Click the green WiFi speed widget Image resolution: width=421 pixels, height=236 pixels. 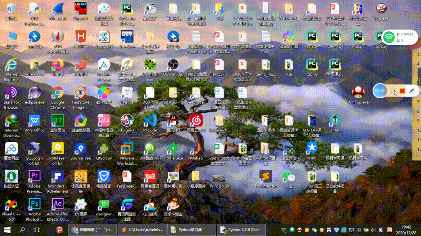point(400,37)
